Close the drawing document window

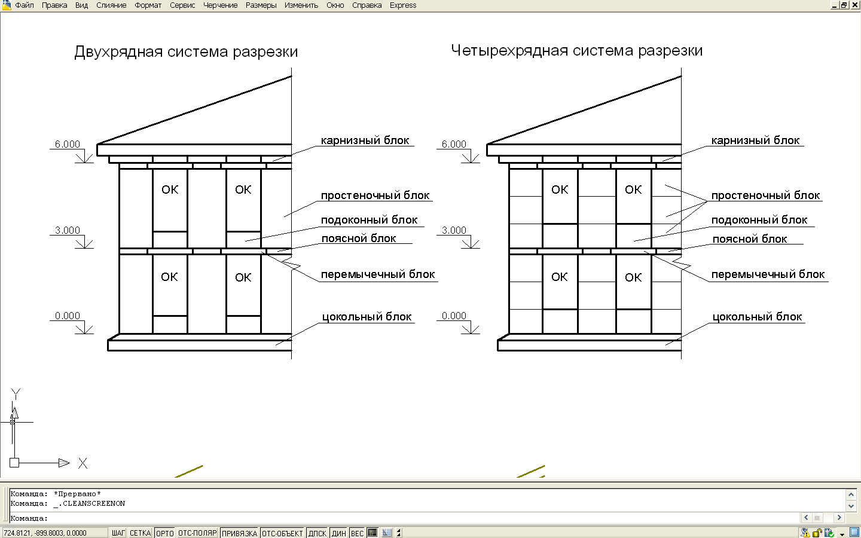click(x=854, y=5)
